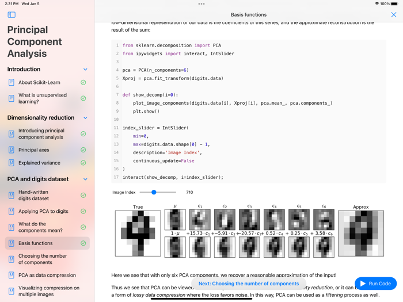403x302 pixels.
Task: Click the Run Code button
Action: pos(375,284)
